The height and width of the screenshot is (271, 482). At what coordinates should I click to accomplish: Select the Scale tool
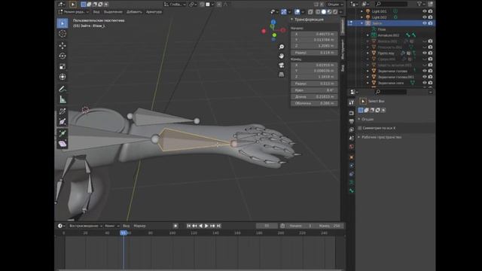63,66
